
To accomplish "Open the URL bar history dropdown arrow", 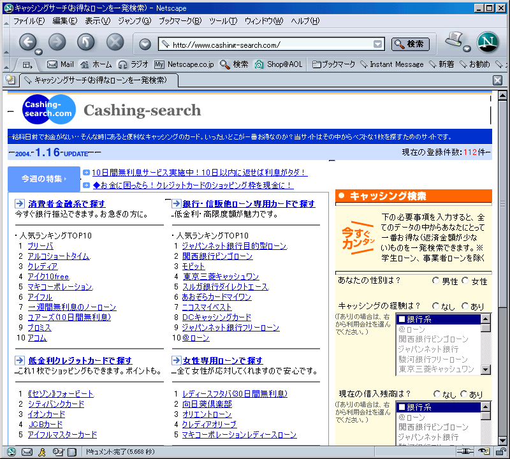I will [377, 44].
